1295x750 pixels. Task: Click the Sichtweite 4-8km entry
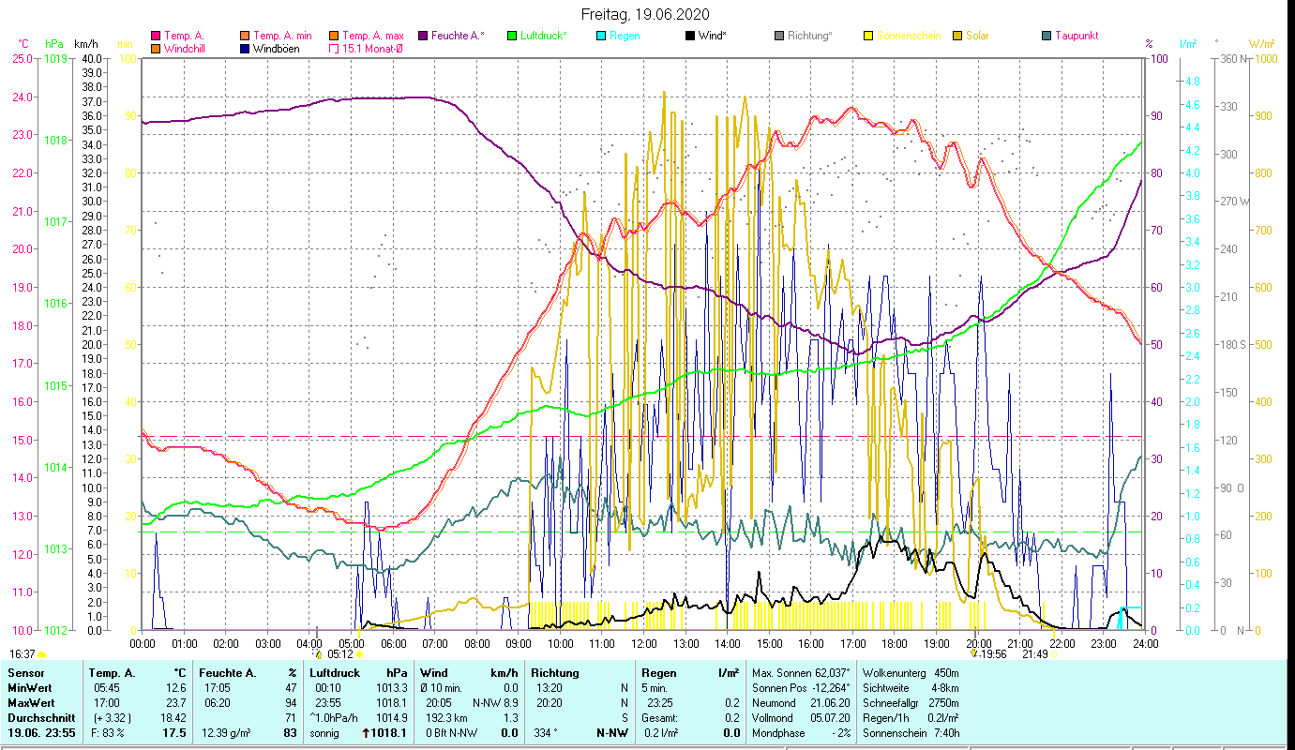coord(910,688)
